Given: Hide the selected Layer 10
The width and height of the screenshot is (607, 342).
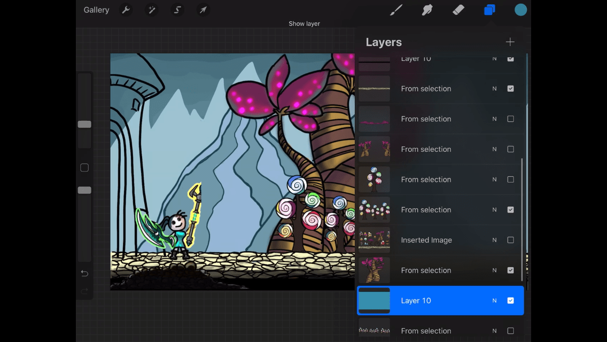Looking at the screenshot, I should point(511,300).
